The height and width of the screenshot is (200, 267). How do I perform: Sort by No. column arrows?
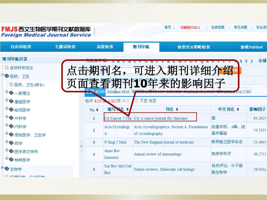pyautogui.click(x=97, y=110)
